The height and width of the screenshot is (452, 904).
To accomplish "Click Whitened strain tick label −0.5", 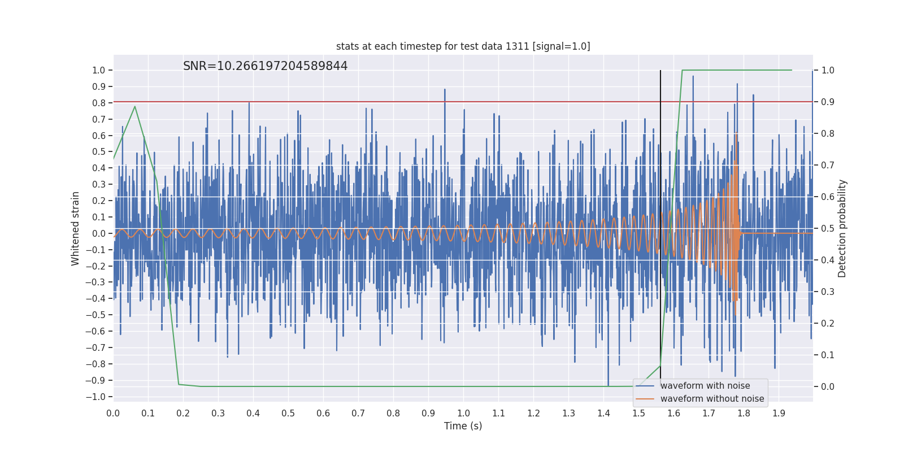I will tap(95, 315).
